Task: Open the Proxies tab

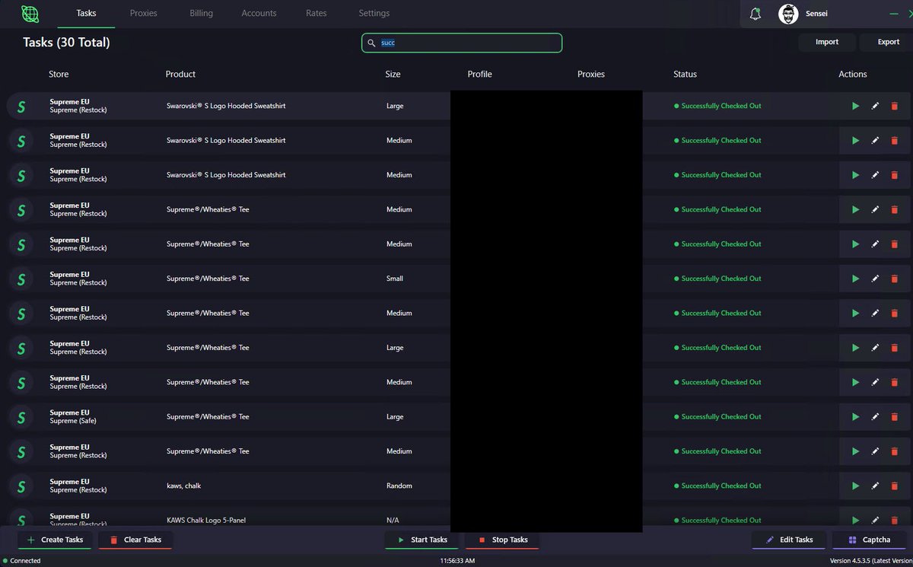Action: click(x=144, y=14)
